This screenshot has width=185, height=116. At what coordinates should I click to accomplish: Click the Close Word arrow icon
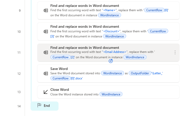(46, 92)
